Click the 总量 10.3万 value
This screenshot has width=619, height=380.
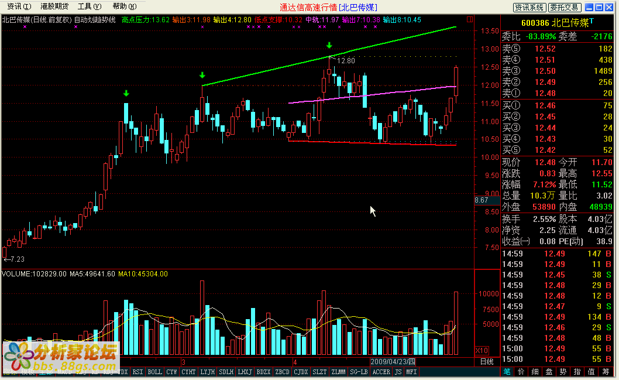pos(543,196)
